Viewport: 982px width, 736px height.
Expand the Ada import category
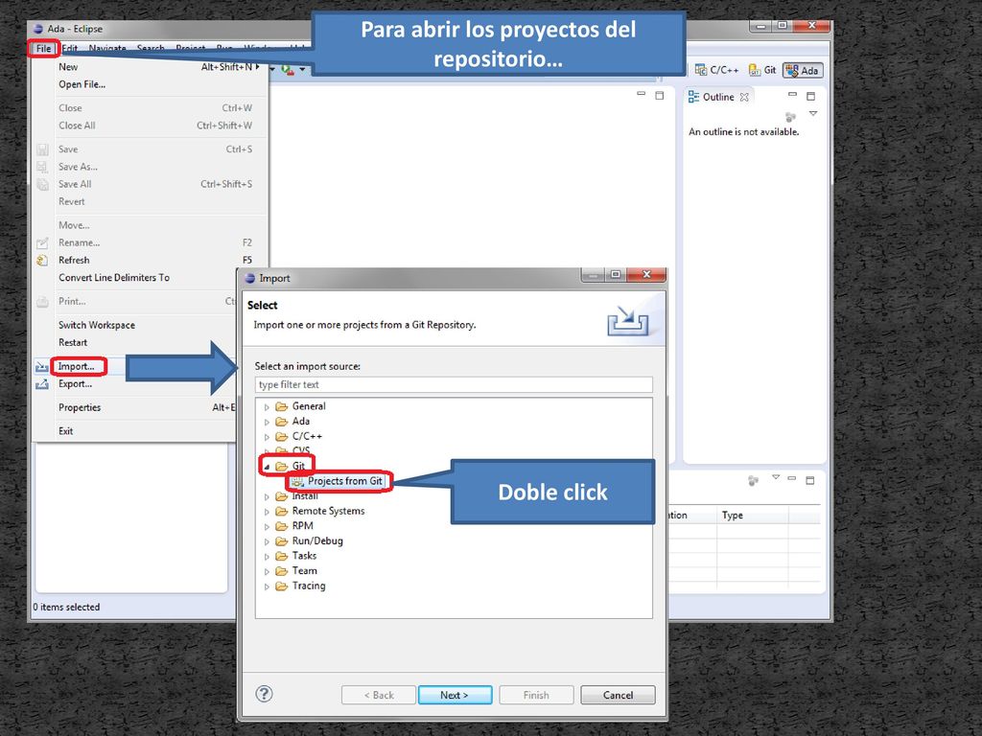(267, 423)
